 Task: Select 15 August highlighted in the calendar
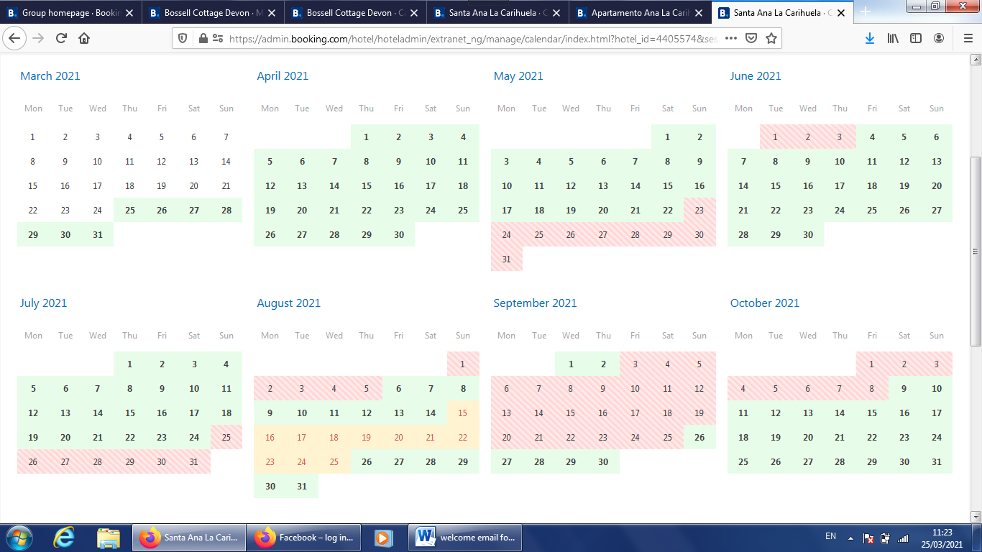pos(463,413)
